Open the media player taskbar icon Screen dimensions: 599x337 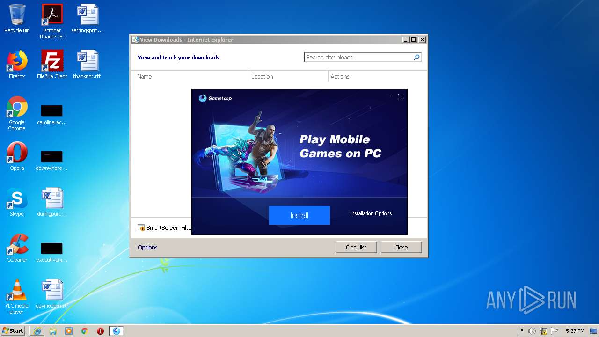click(x=69, y=331)
